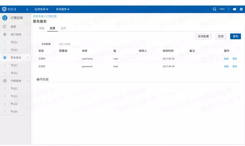Click the 订票应用 round app icon
The height and width of the screenshot is (146, 245).
5,18
